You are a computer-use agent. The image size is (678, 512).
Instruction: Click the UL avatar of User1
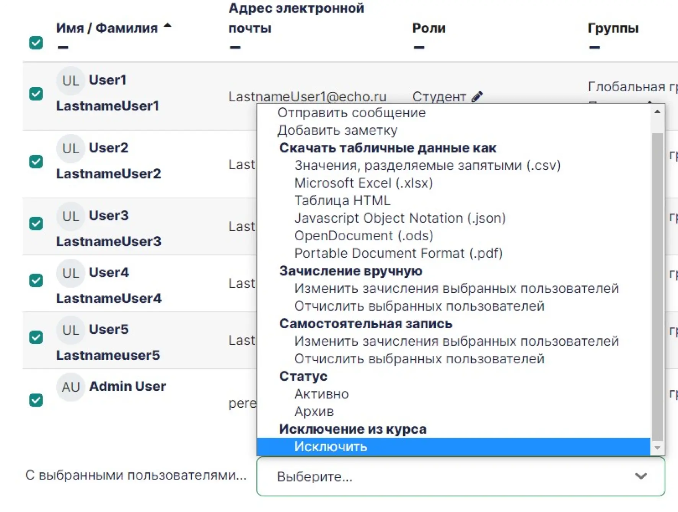(x=70, y=81)
